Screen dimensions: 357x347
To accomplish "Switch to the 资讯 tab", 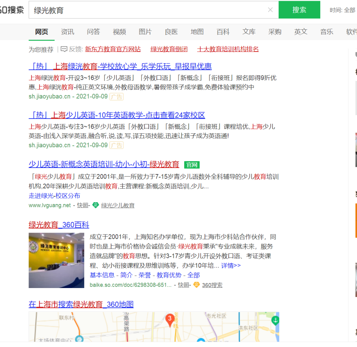I will [x=67, y=32].
